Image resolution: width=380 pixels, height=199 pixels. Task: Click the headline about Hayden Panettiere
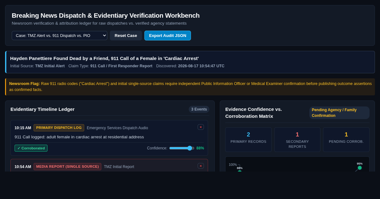pos(104,58)
